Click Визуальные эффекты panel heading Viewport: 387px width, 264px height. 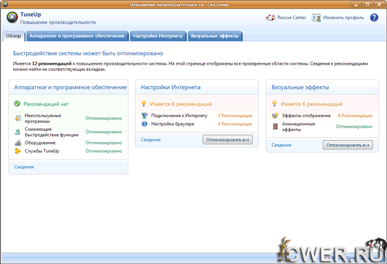[x=301, y=88]
